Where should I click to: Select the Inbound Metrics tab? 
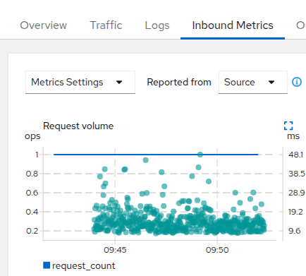(233, 25)
